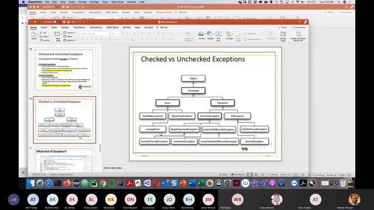This screenshot has height=210, width=374.
Task: Toggle the AutoSave switch in the background window
Action: pyautogui.click(x=56, y=7)
